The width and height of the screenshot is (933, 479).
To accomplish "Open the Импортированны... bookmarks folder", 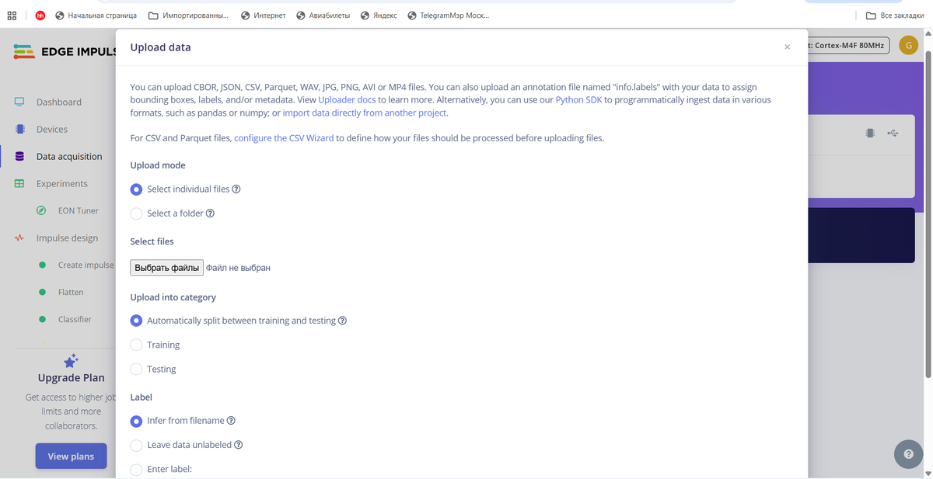I will coord(188,15).
